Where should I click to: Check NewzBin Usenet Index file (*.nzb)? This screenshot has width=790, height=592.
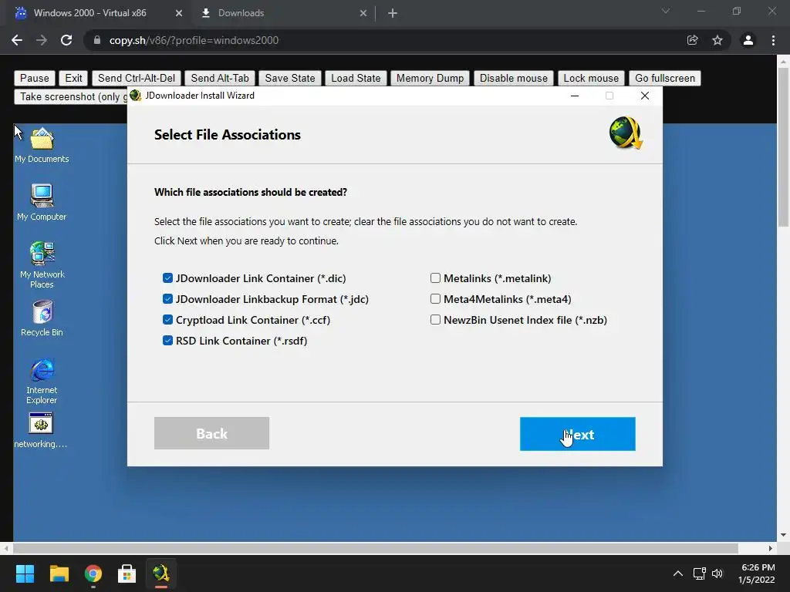coord(435,320)
